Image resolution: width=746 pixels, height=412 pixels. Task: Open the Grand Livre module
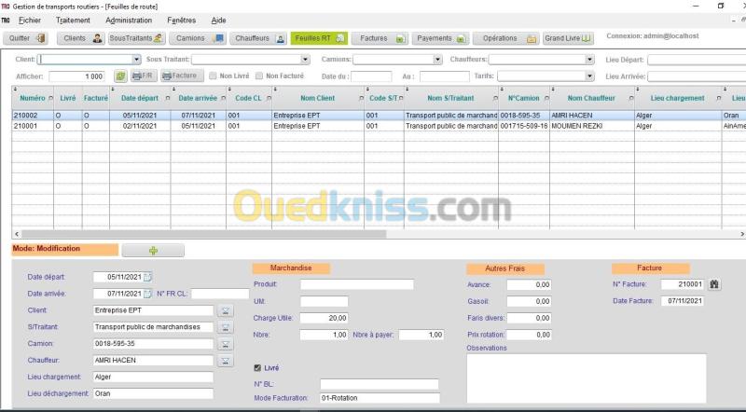tap(568, 38)
